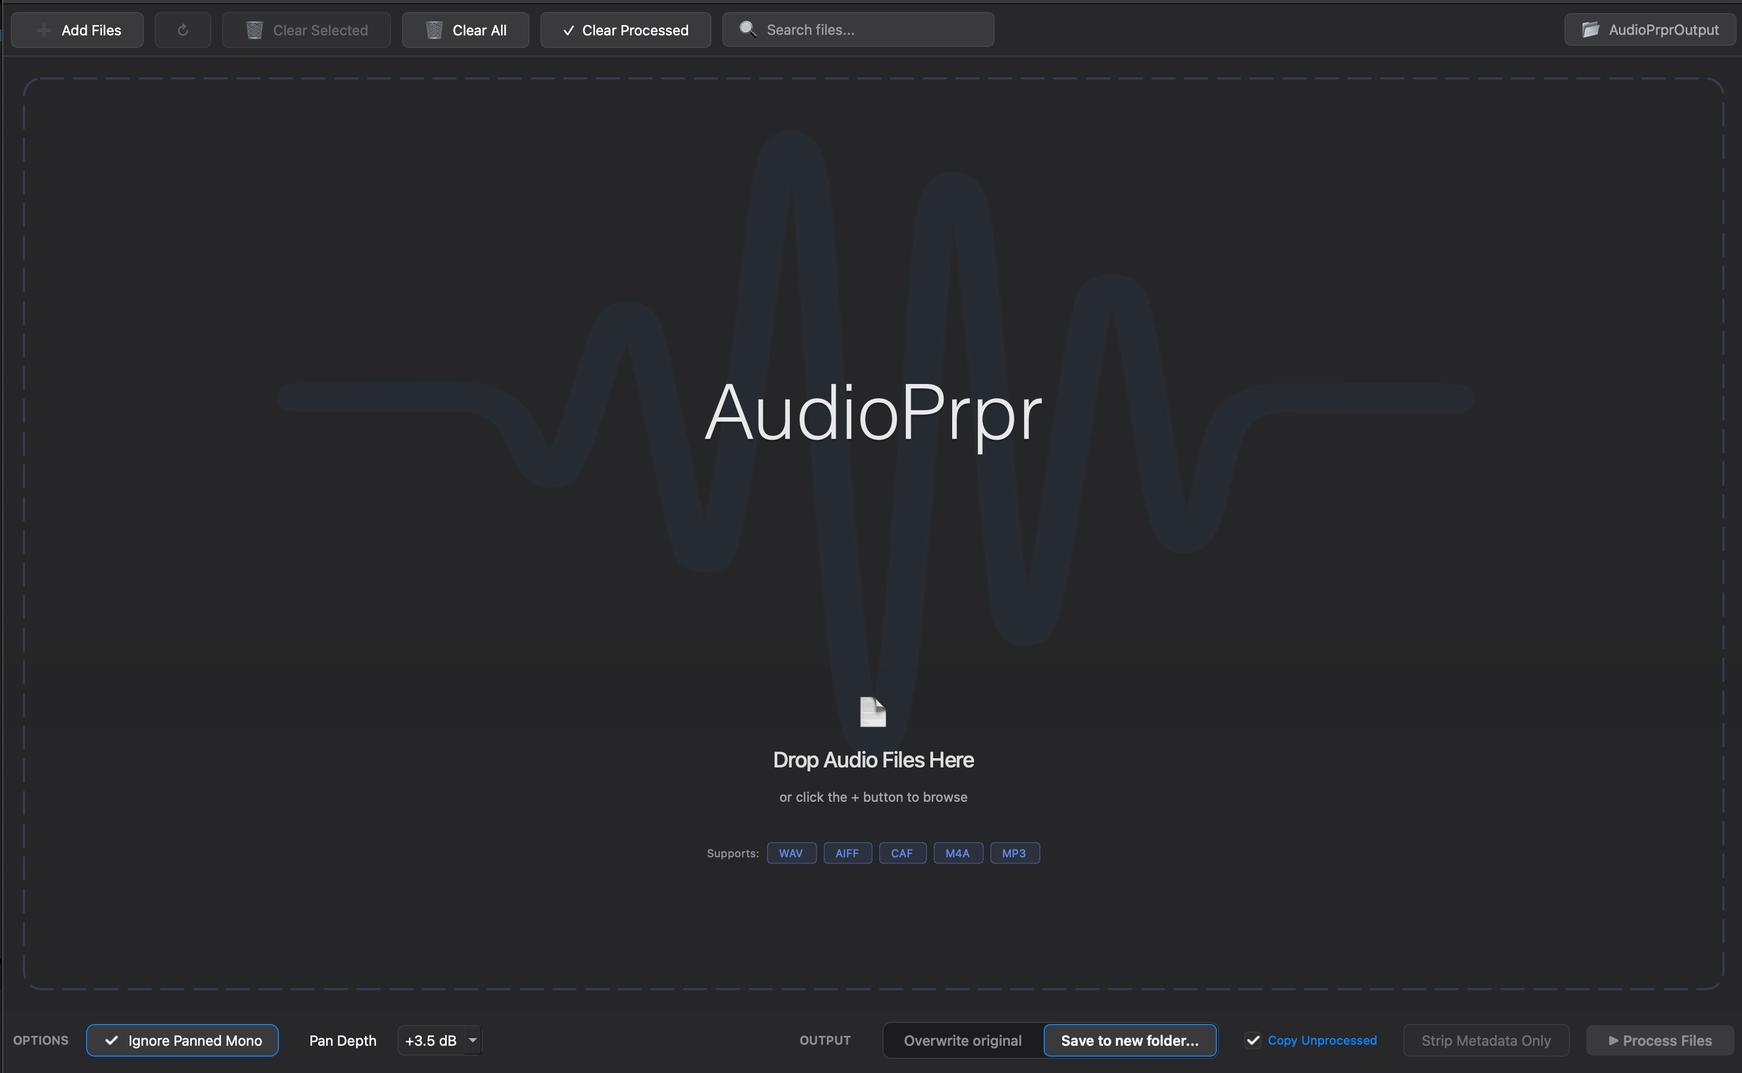Click the refresh icon in the toolbar

coord(182,30)
